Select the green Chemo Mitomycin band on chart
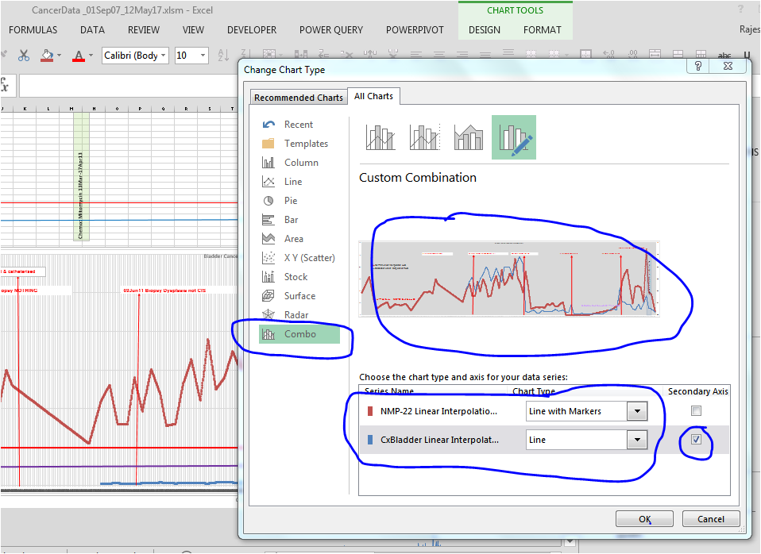Image resolution: width=761 pixels, height=554 pixels. [81, 176]
